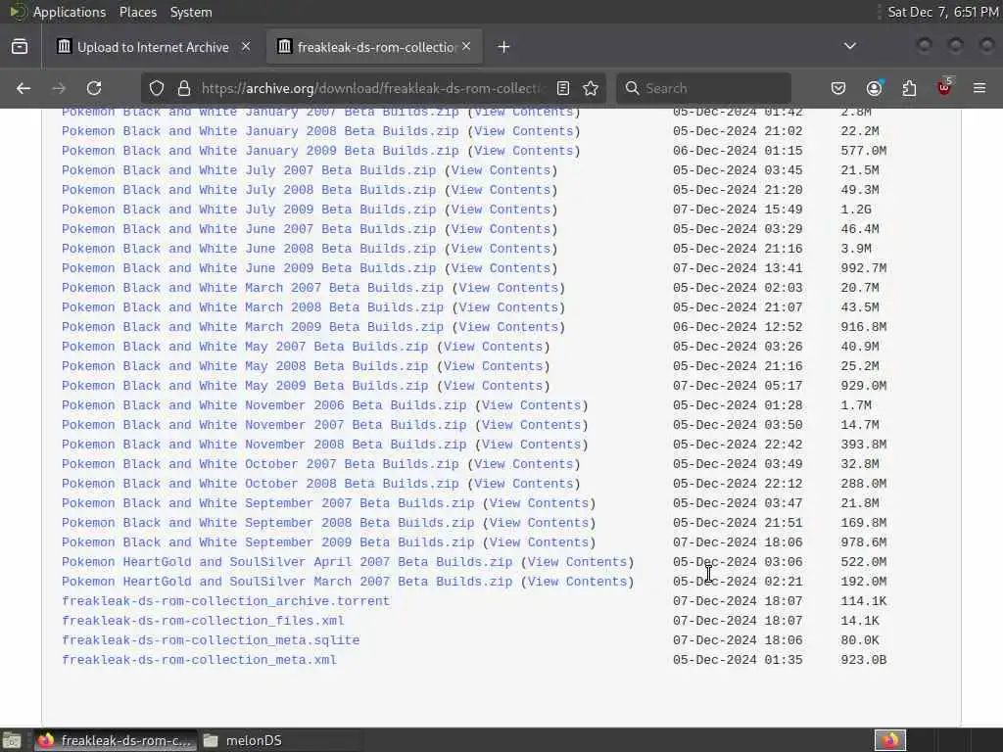Open the Firefox account icon
Screen dimensions: 1003x752
(874, 88)
